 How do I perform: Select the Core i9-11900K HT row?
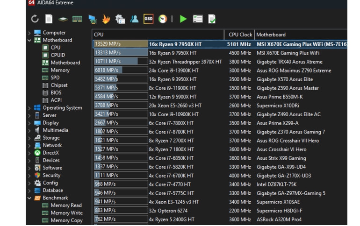[220, 88]
